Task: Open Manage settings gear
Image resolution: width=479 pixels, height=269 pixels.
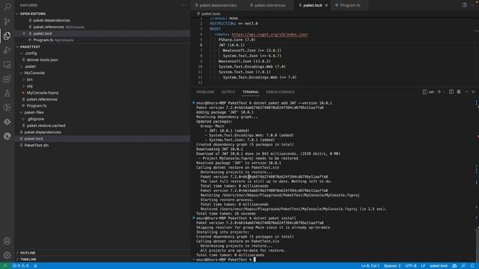Action: [7, 255]
